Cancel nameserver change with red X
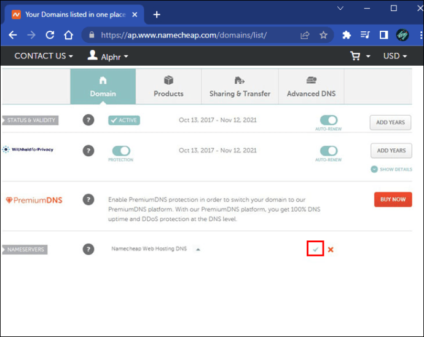This screenshot has width=424, height=337. click(331, 250)
